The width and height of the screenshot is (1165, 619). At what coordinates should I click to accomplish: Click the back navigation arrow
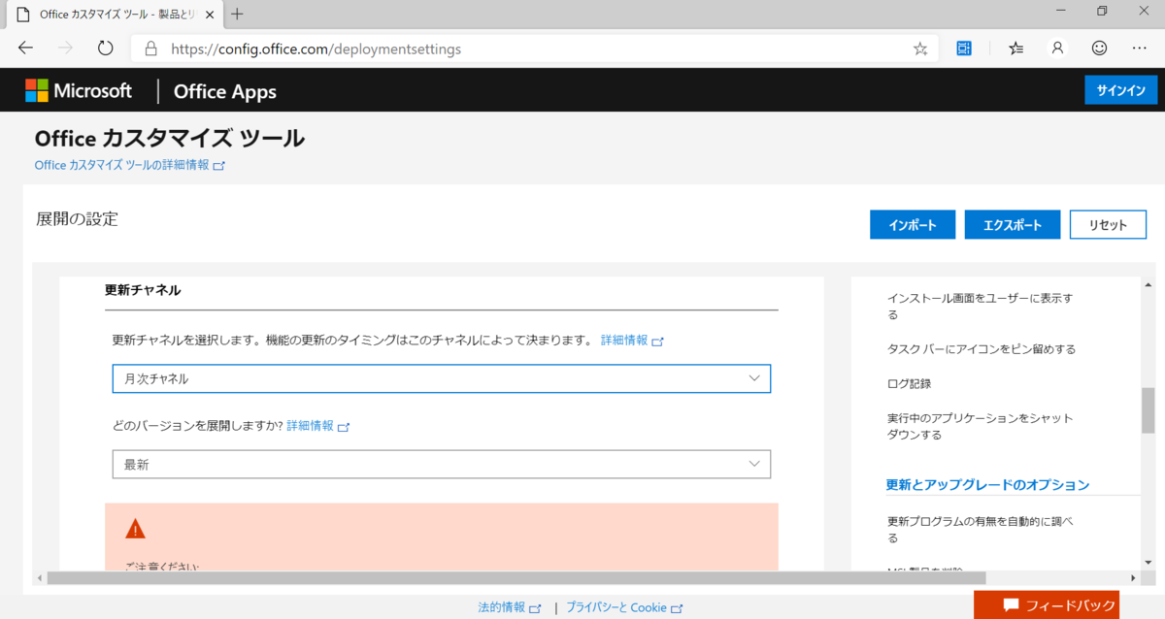coord(25,48)
